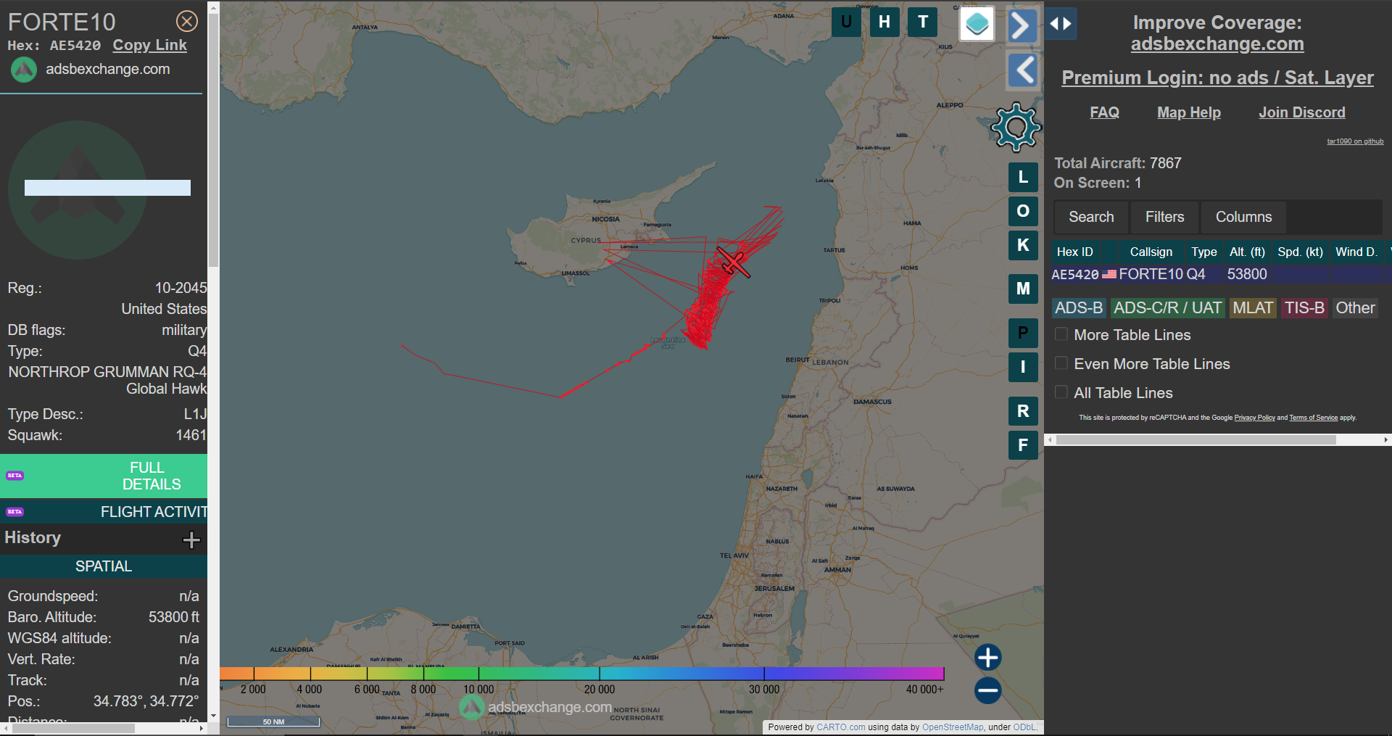1392x736 pixels.
Task: Click the H map toggle button
Action: tap(884, 22)
